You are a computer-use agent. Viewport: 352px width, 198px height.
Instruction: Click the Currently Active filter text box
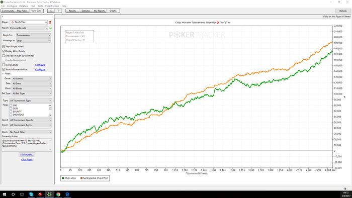tap(27, 145)
